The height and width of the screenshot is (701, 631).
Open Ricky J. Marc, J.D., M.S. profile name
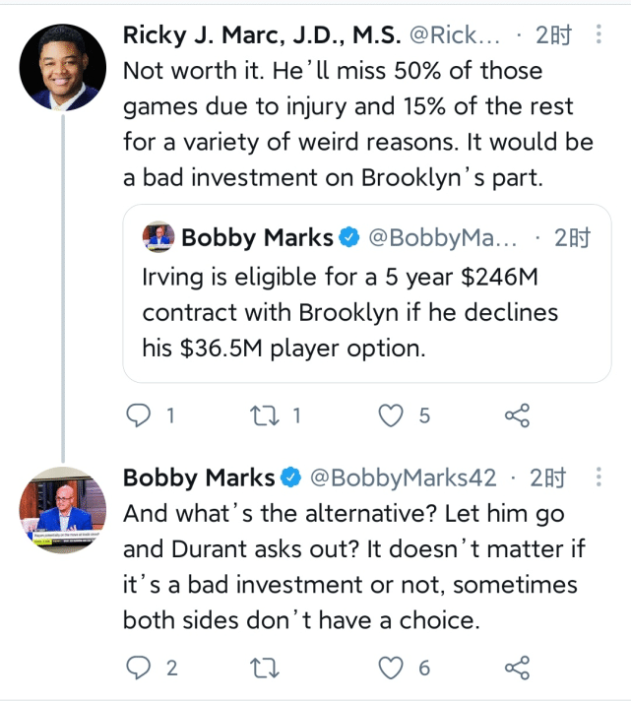tap(261, 36)
